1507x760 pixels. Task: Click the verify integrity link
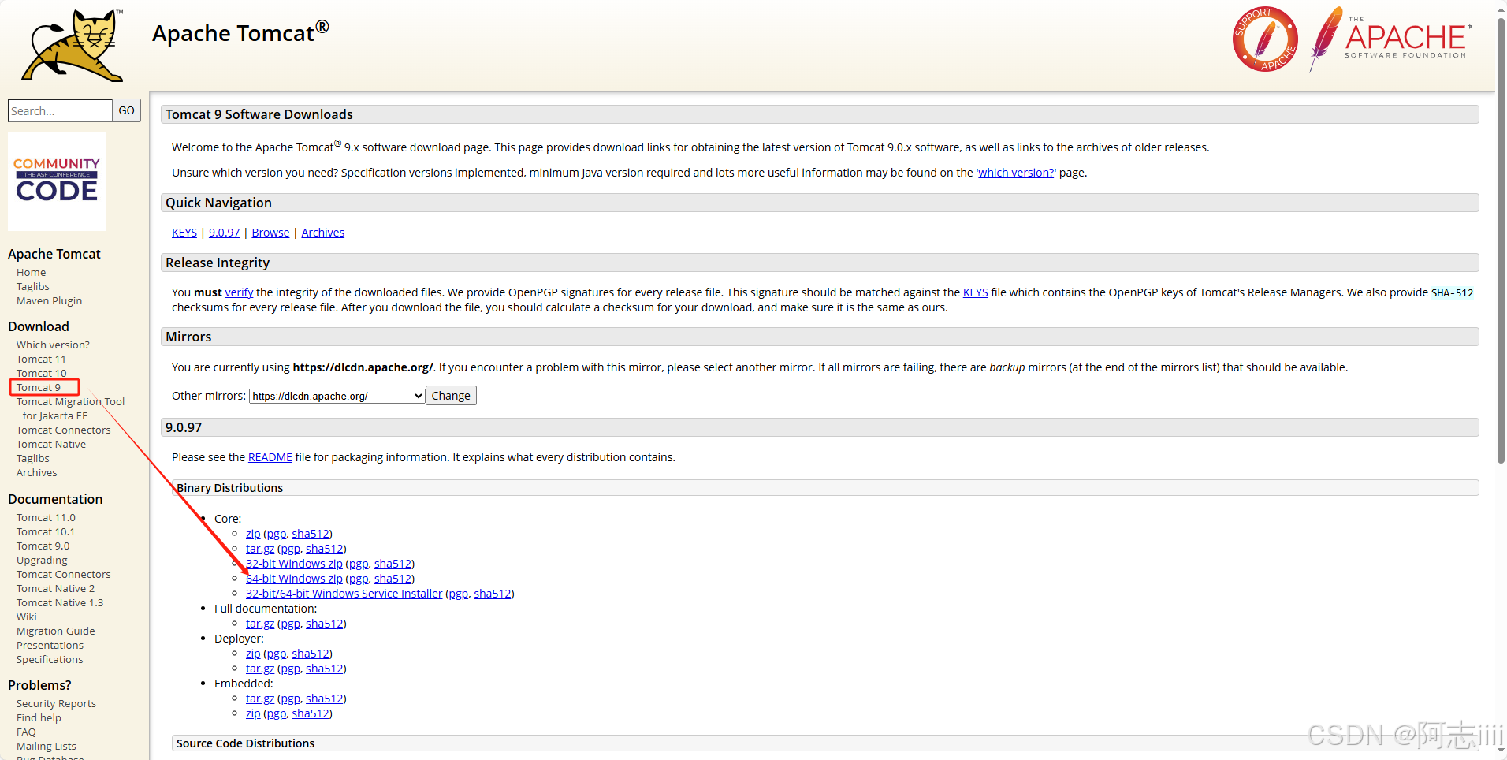tap(239, 292)
